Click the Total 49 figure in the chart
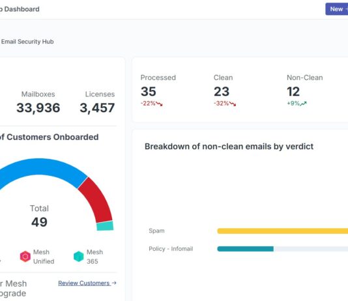The width and height of the screenshot is (348, 301). tap(39, 222)
